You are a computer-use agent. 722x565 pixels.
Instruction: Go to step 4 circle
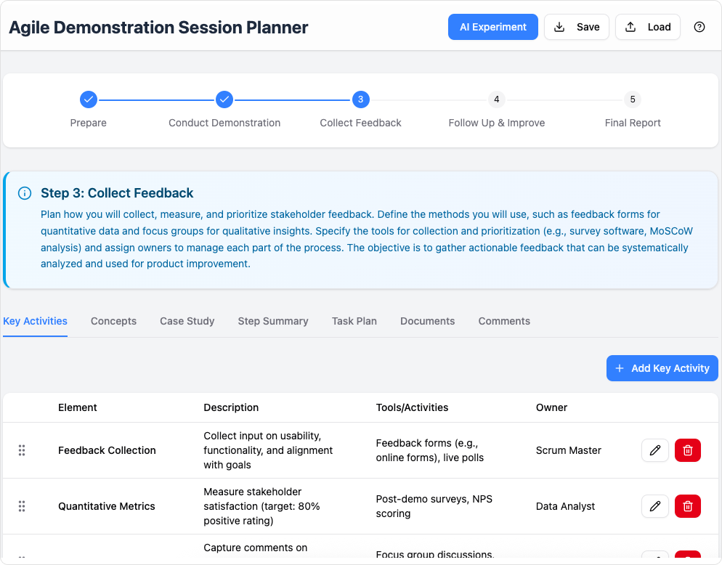pyautogui.click(x=496, y=99)
